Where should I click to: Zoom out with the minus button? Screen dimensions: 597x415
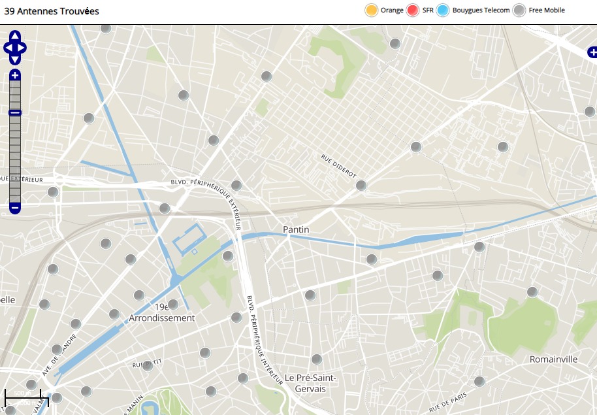click(15, 208)
